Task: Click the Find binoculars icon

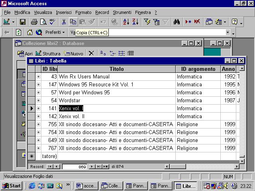Action: coord(177,22)
